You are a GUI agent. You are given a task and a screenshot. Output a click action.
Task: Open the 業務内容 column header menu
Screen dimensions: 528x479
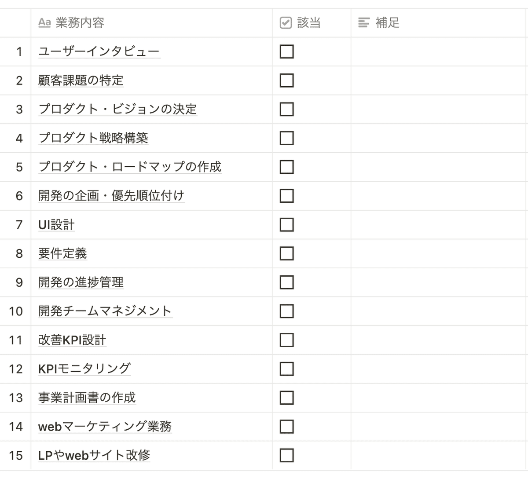click(x=80, y=22)
